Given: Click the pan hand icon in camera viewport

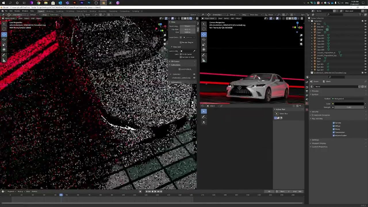Looking at the screenshot, I should coord(301,40).
